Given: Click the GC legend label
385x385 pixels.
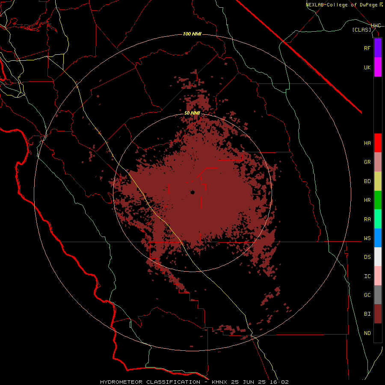Looking at the screenshot, I should (367, 295).
